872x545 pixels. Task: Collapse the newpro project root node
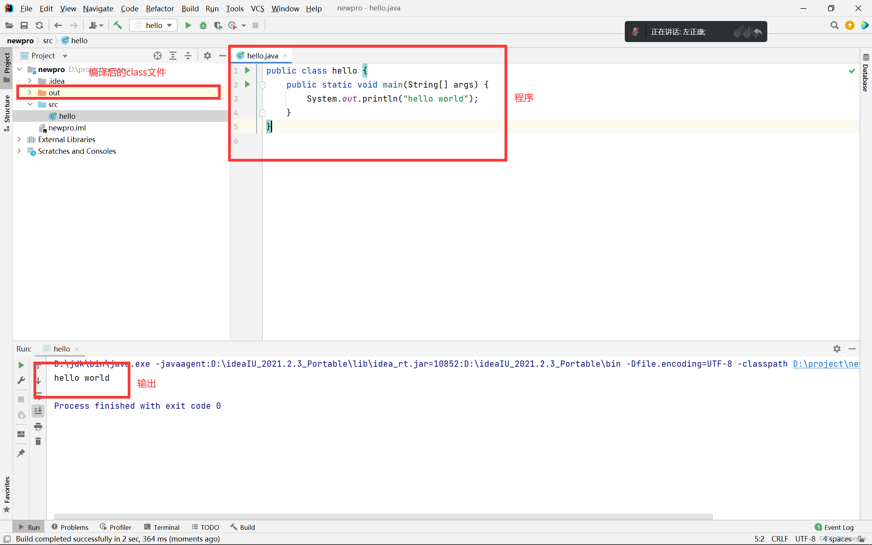coord(19,69)
